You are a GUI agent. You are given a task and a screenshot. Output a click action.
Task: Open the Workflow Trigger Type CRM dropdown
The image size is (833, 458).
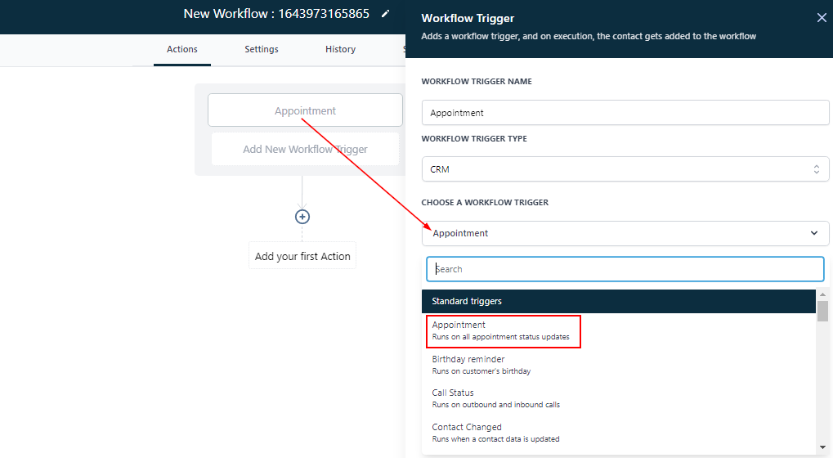click(625, 169)
